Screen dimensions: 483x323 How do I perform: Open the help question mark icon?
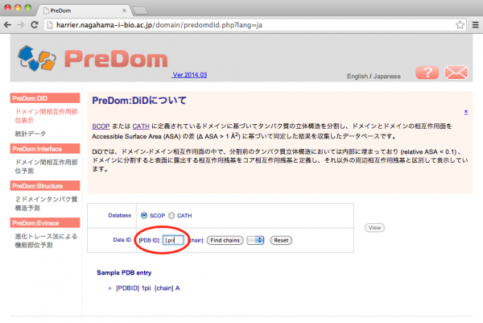(427, 72)
